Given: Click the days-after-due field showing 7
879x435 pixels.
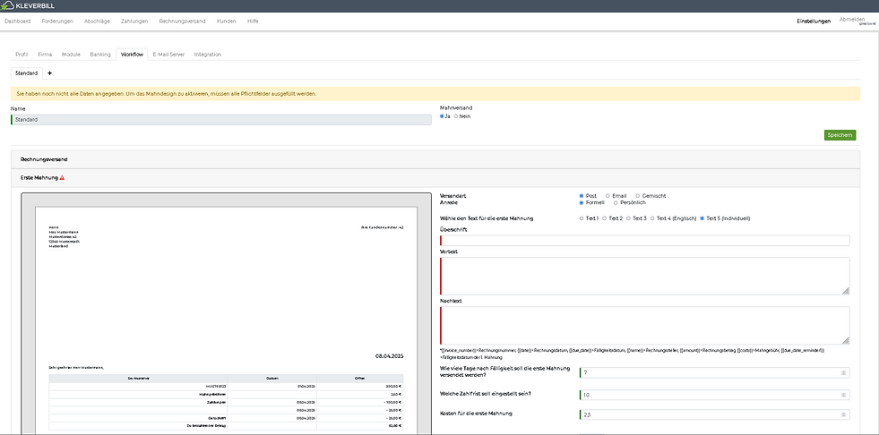Looking at the screenshot, I should tap(715, 373).
